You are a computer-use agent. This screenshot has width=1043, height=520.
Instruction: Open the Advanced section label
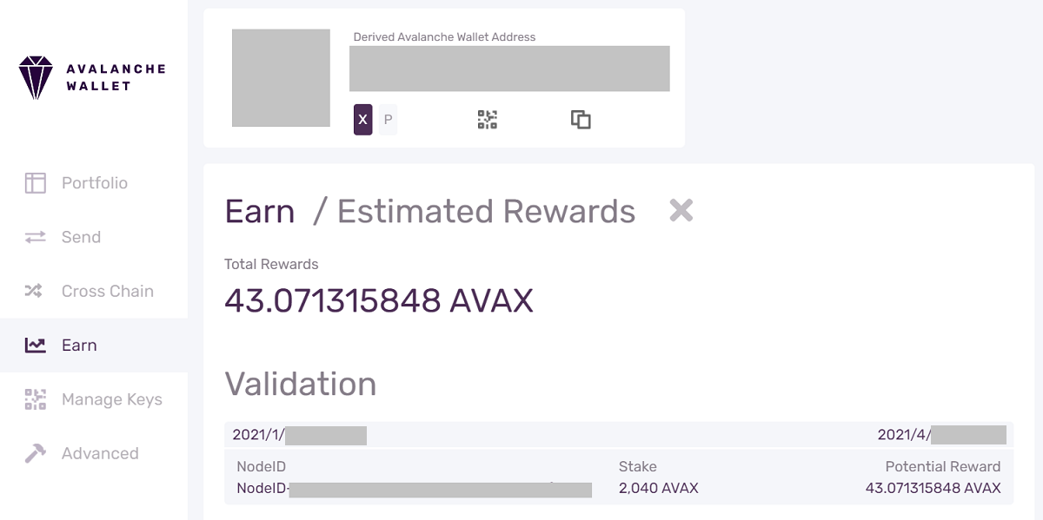coord(100,453)
